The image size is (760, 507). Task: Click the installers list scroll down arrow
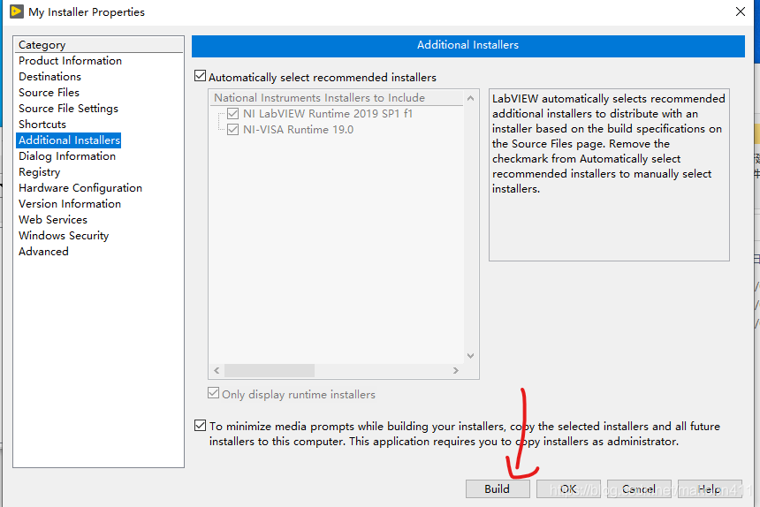click(470, 356)
